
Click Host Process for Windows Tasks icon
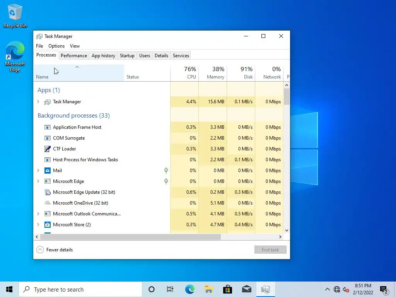pyautogui.click(x=47, y=160)
